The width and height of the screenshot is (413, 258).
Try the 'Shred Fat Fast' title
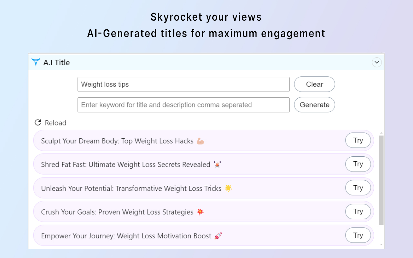[358, 164]
